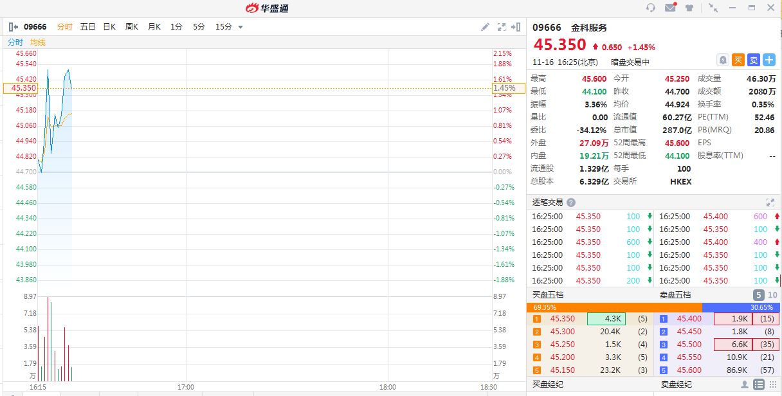782x396 pixels.
Task: Set a price alert bell
Action: 723,60
